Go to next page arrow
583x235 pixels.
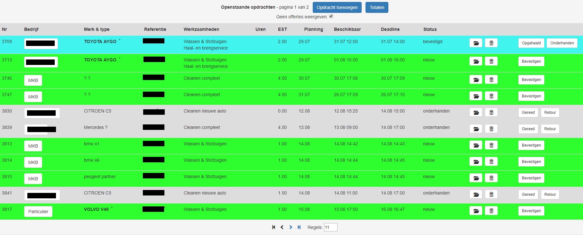click(291, 227)
